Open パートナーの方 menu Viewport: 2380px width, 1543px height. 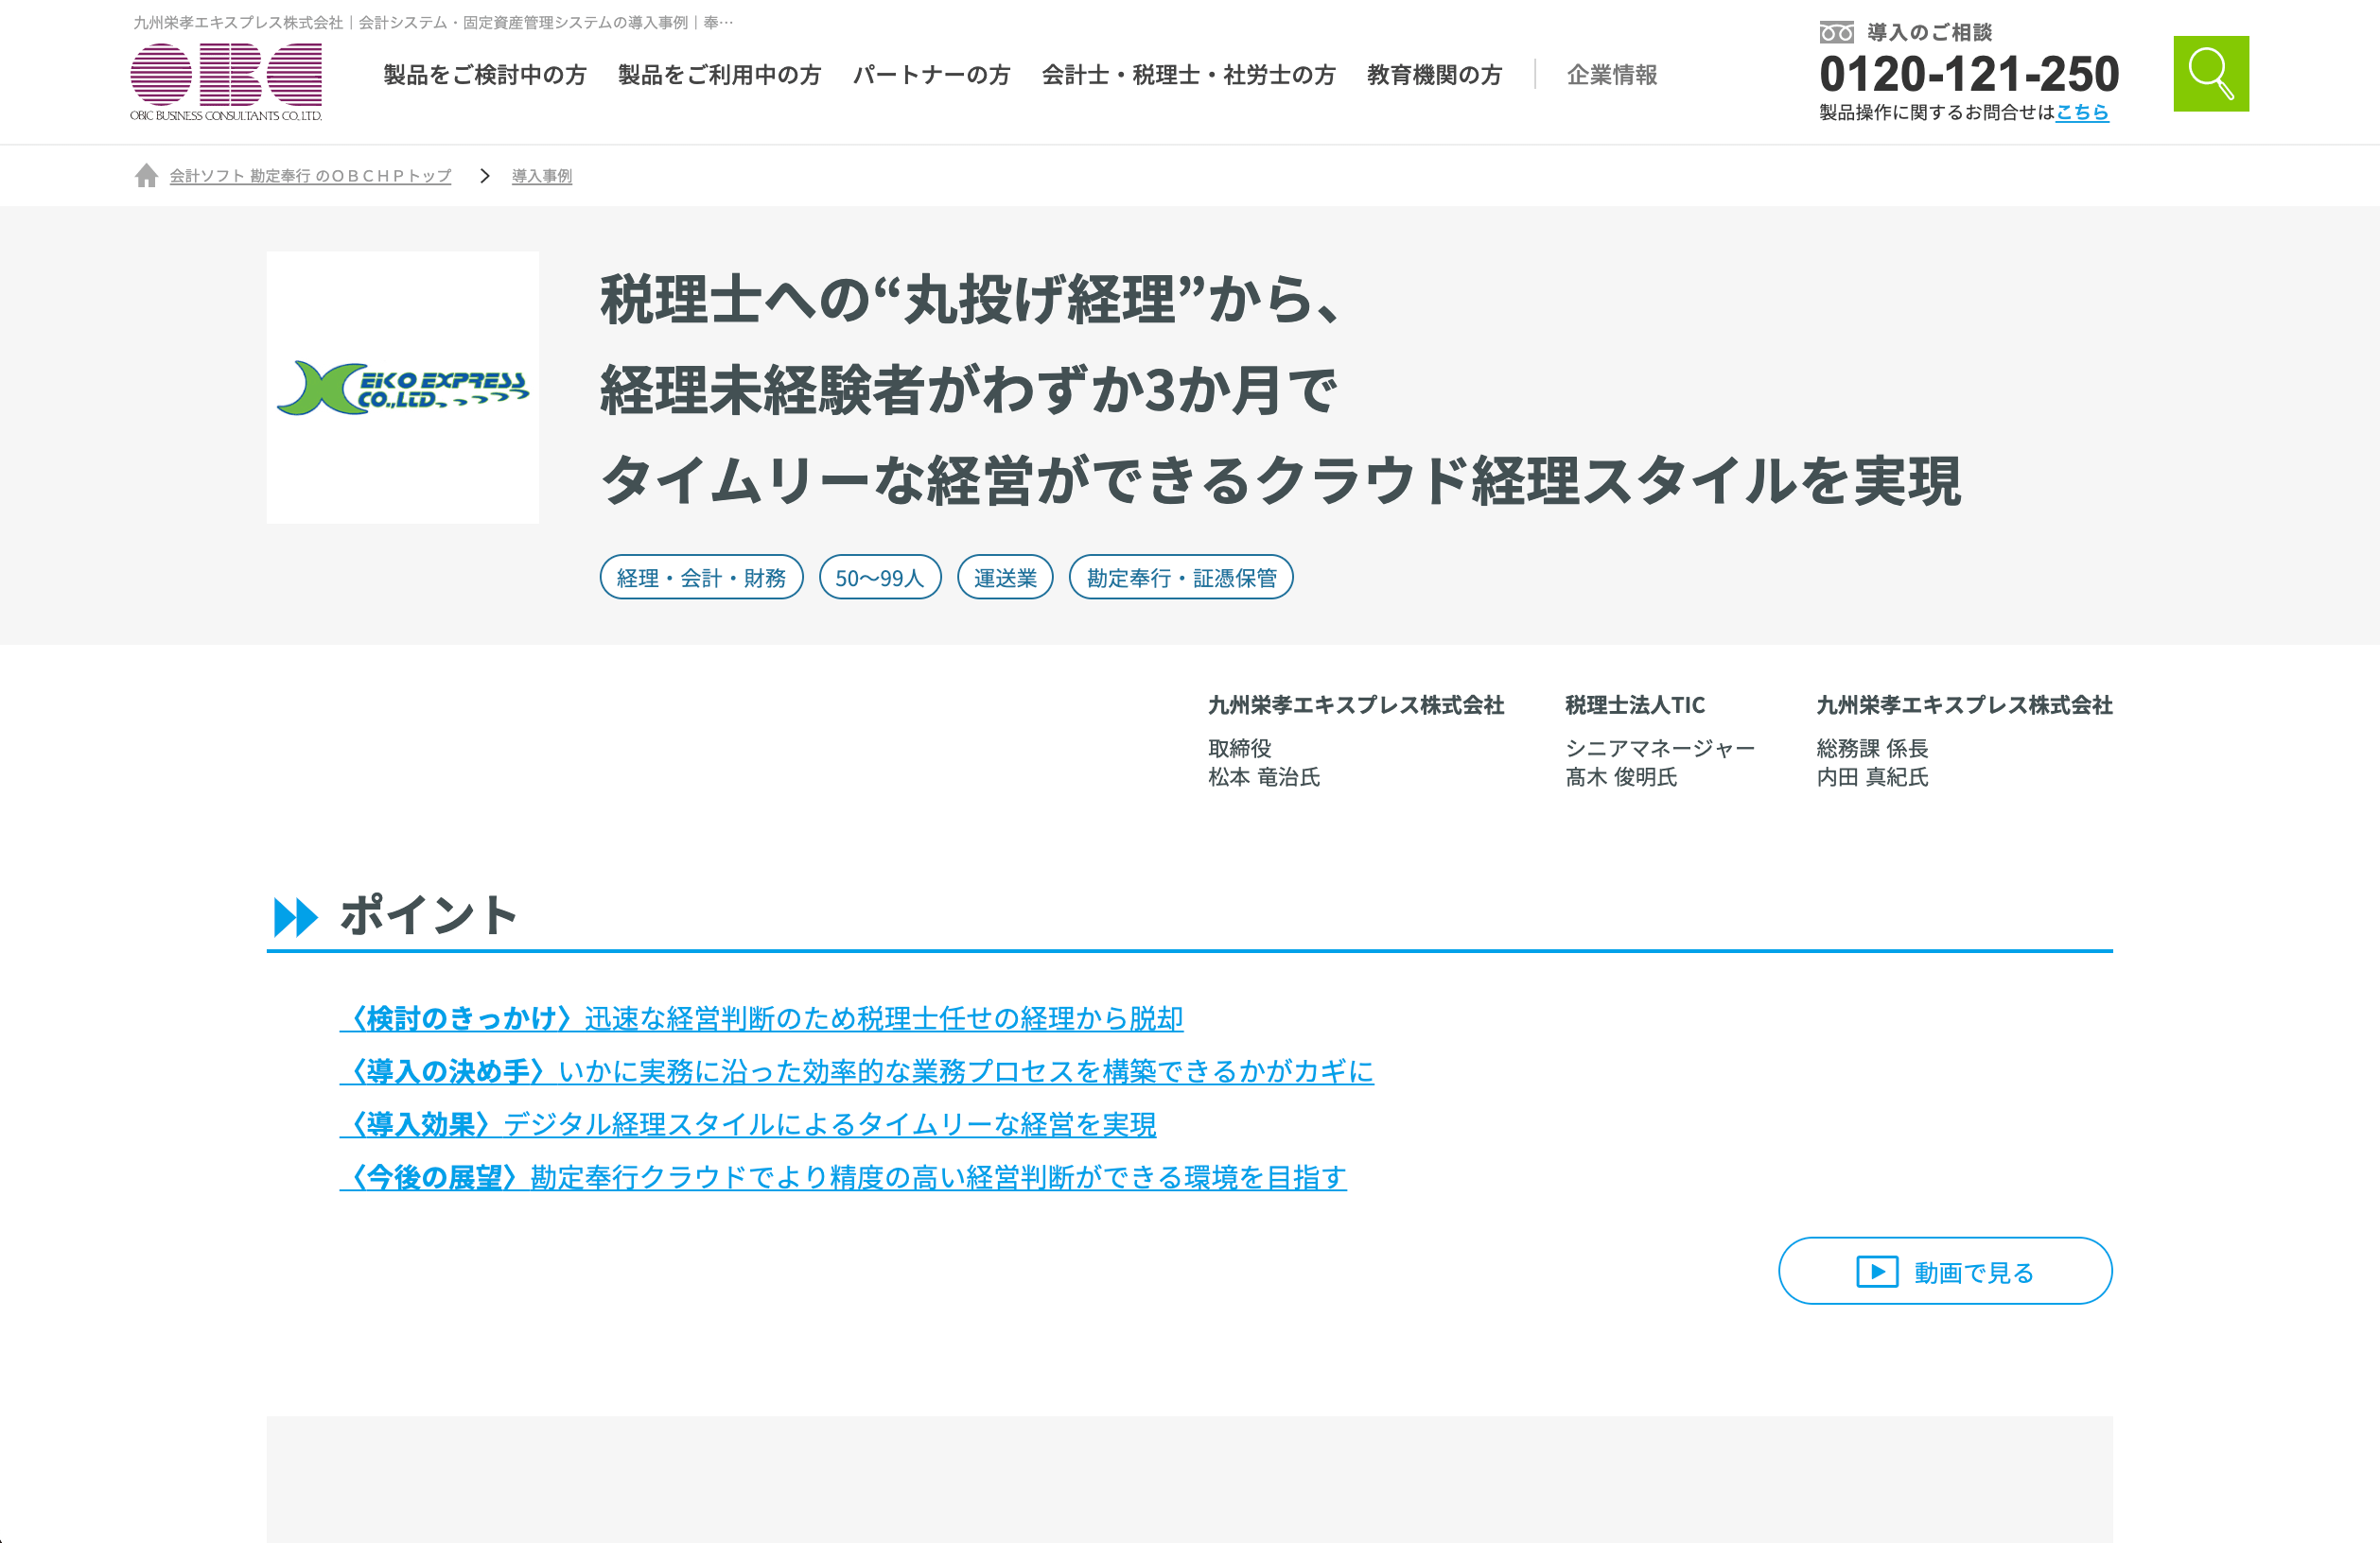pyautogui.click(x=931, y=75)
